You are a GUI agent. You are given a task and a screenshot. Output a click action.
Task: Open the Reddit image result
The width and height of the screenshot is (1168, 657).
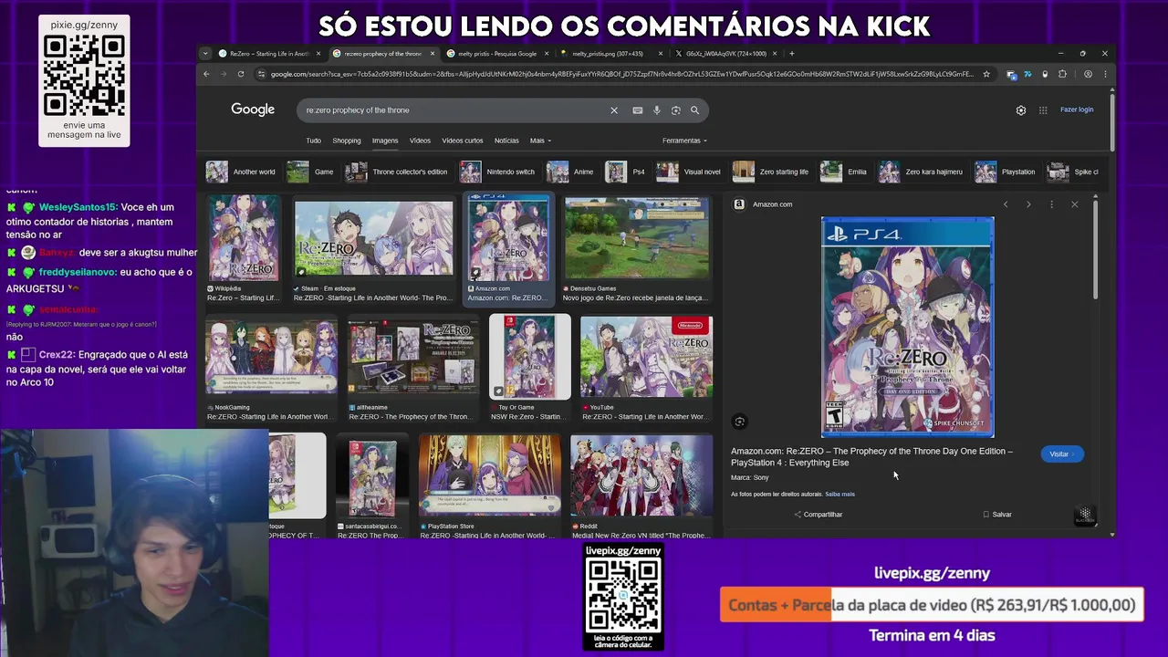click(641, 487)
